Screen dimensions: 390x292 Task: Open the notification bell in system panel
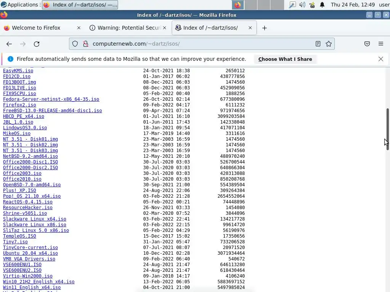pyautogui.click(x=322, y=5)
